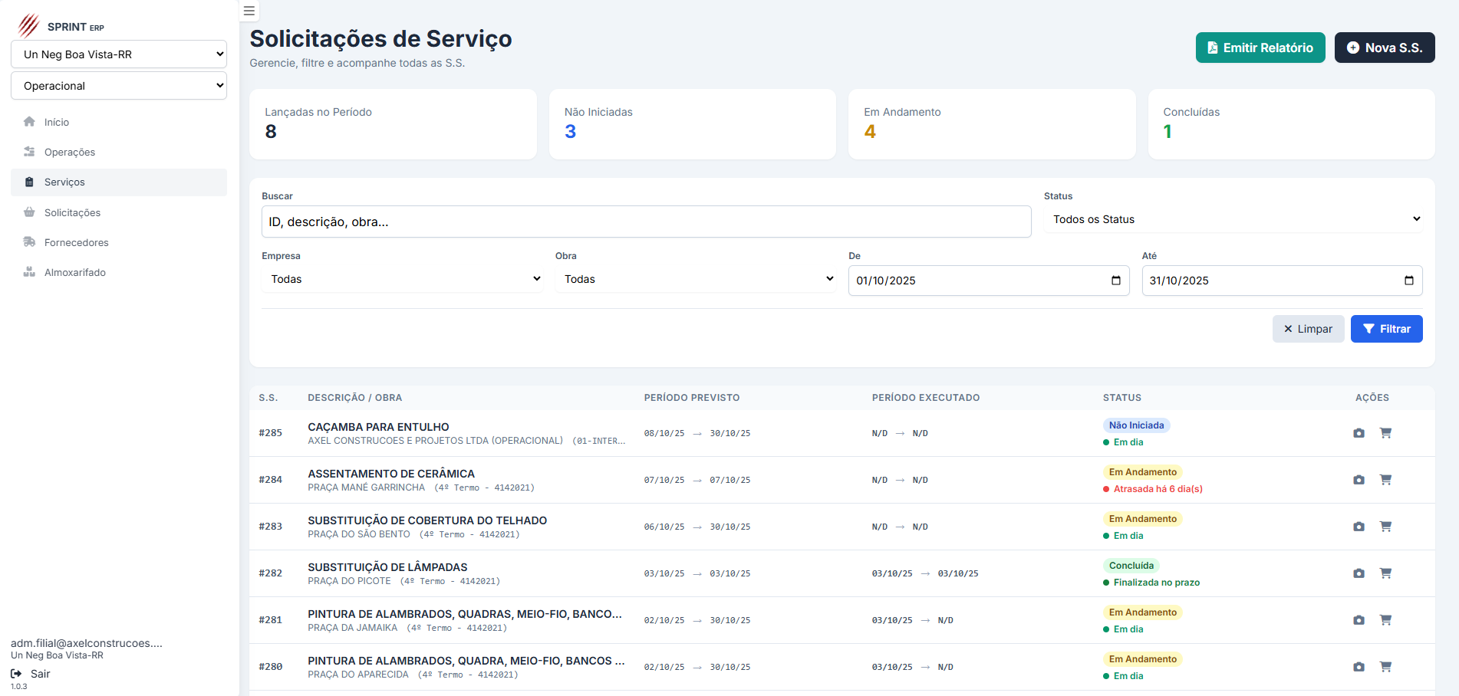Go to Operações in the sidebar
This screenshot has height=696, width=1459.
70,153
